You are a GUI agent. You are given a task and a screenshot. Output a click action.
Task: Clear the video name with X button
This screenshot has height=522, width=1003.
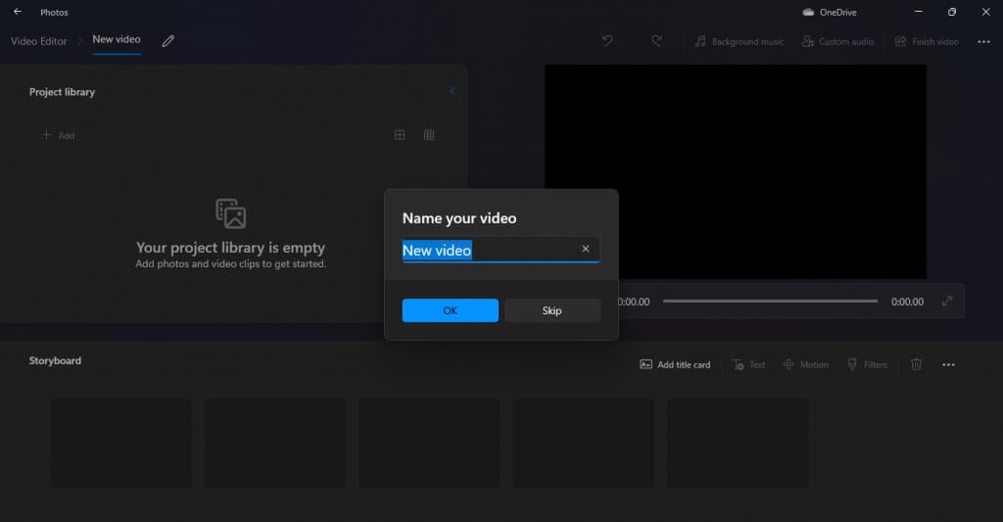click(x=586, y=249)
